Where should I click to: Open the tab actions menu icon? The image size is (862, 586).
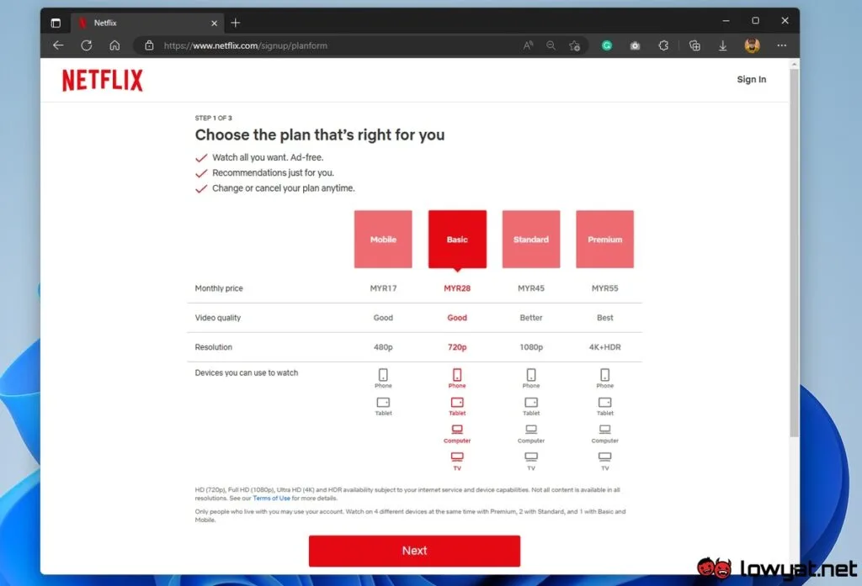pos(56,23)
